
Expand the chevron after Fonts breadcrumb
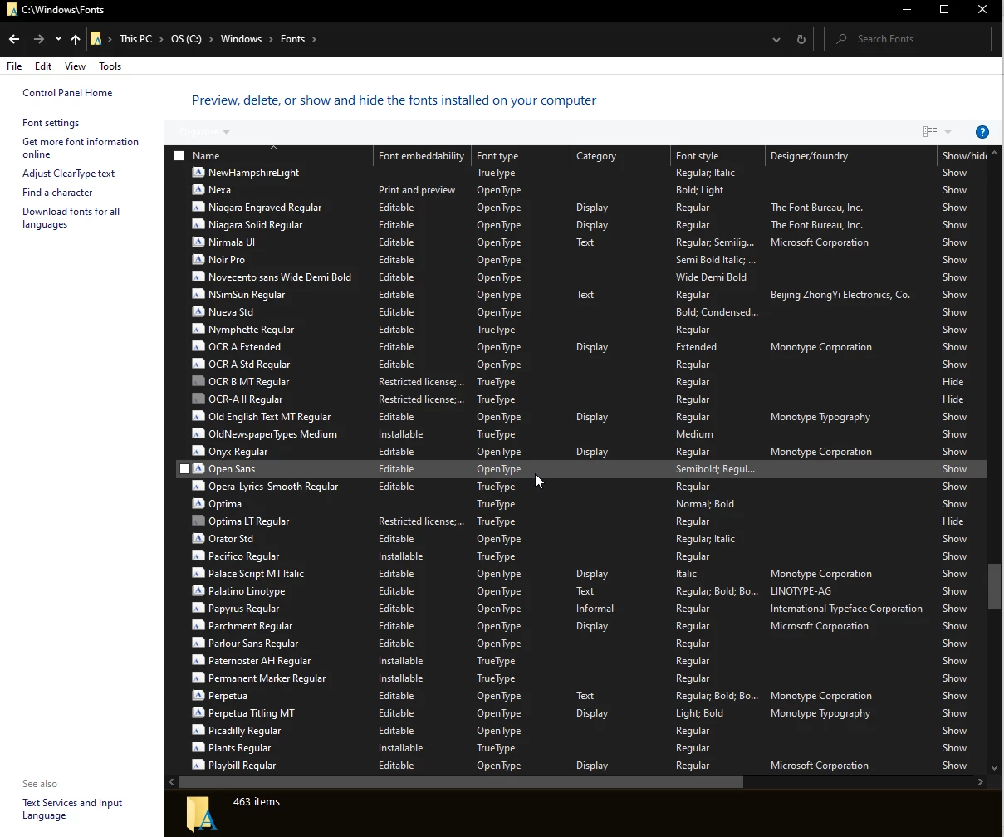(x=314, y=39)
